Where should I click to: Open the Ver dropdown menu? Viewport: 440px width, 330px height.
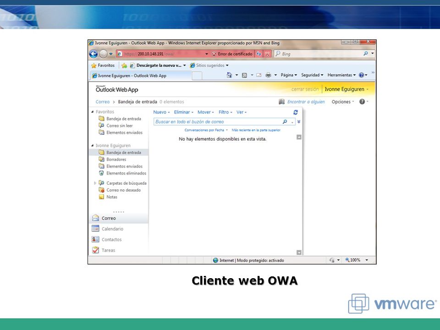tap(242, 112)
